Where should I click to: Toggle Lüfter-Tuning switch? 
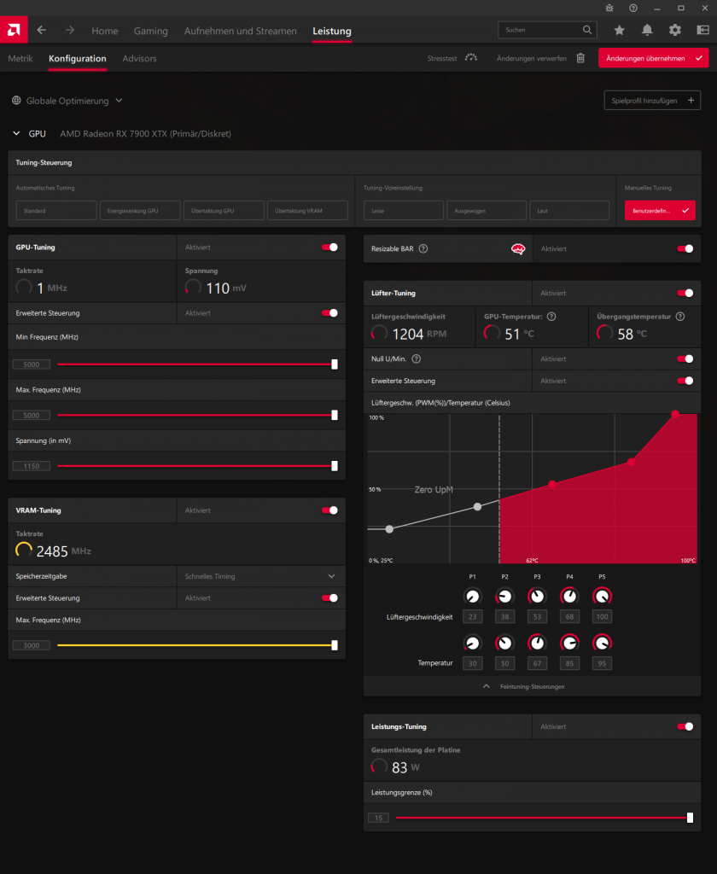coord(685,294)
